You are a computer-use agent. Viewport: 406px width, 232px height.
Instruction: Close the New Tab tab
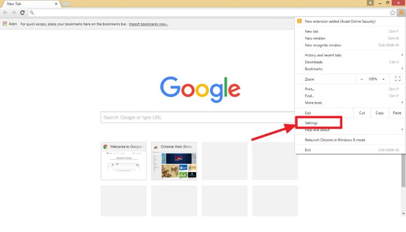point(56,4)
